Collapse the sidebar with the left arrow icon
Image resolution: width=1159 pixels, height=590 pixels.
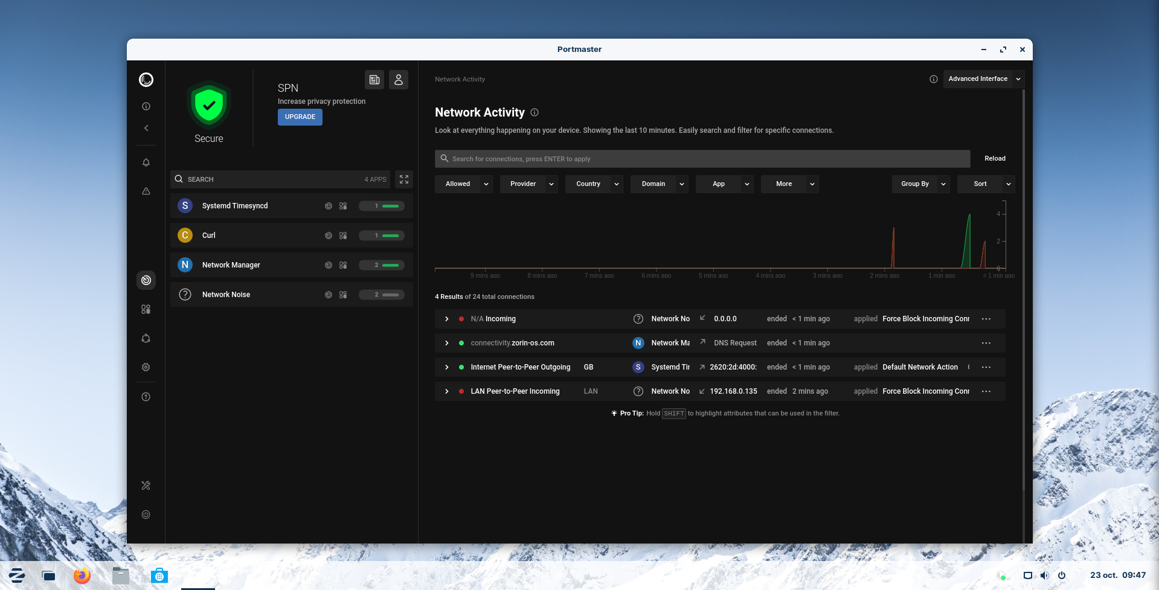(146, 128)
